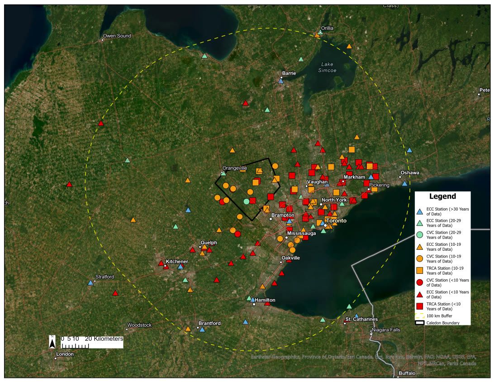Click the Mississauga city label
The width and height of the screenshot is (494, 382).
(x=301, y=233)
